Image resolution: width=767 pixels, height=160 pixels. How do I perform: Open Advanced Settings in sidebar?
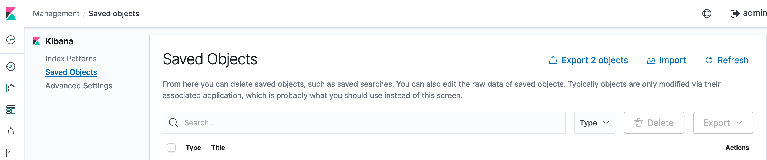coord(79,86)
